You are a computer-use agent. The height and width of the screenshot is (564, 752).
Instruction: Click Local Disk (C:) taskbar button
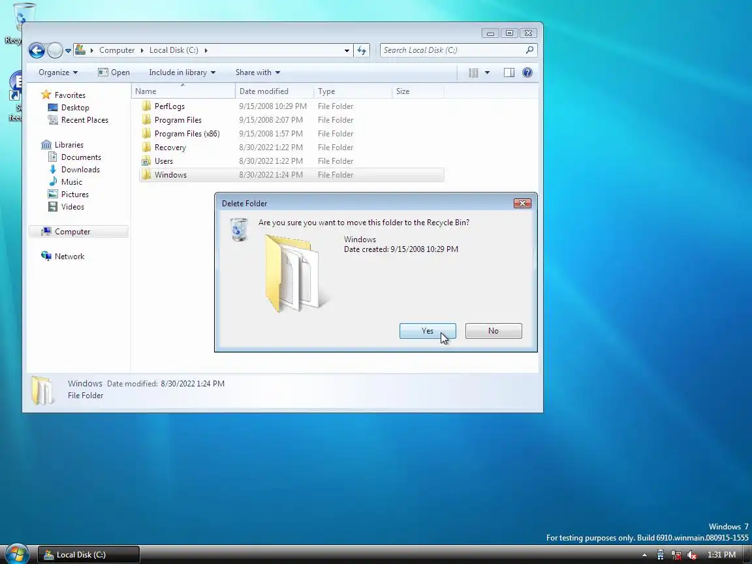coord(89,555)
